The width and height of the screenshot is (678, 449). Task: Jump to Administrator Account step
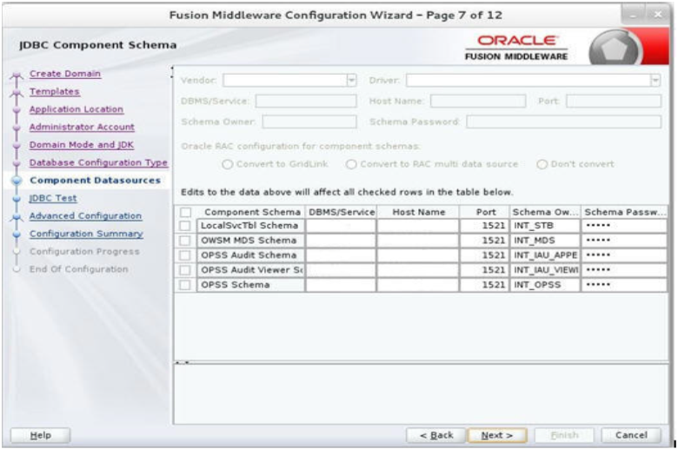(82, 127)
